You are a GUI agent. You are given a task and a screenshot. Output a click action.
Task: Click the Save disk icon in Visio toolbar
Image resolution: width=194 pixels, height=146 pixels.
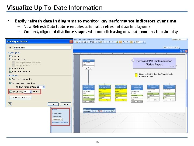tap(79, 42)
